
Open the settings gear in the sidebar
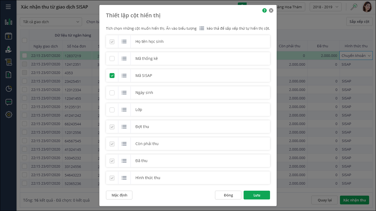coord(9,115)
